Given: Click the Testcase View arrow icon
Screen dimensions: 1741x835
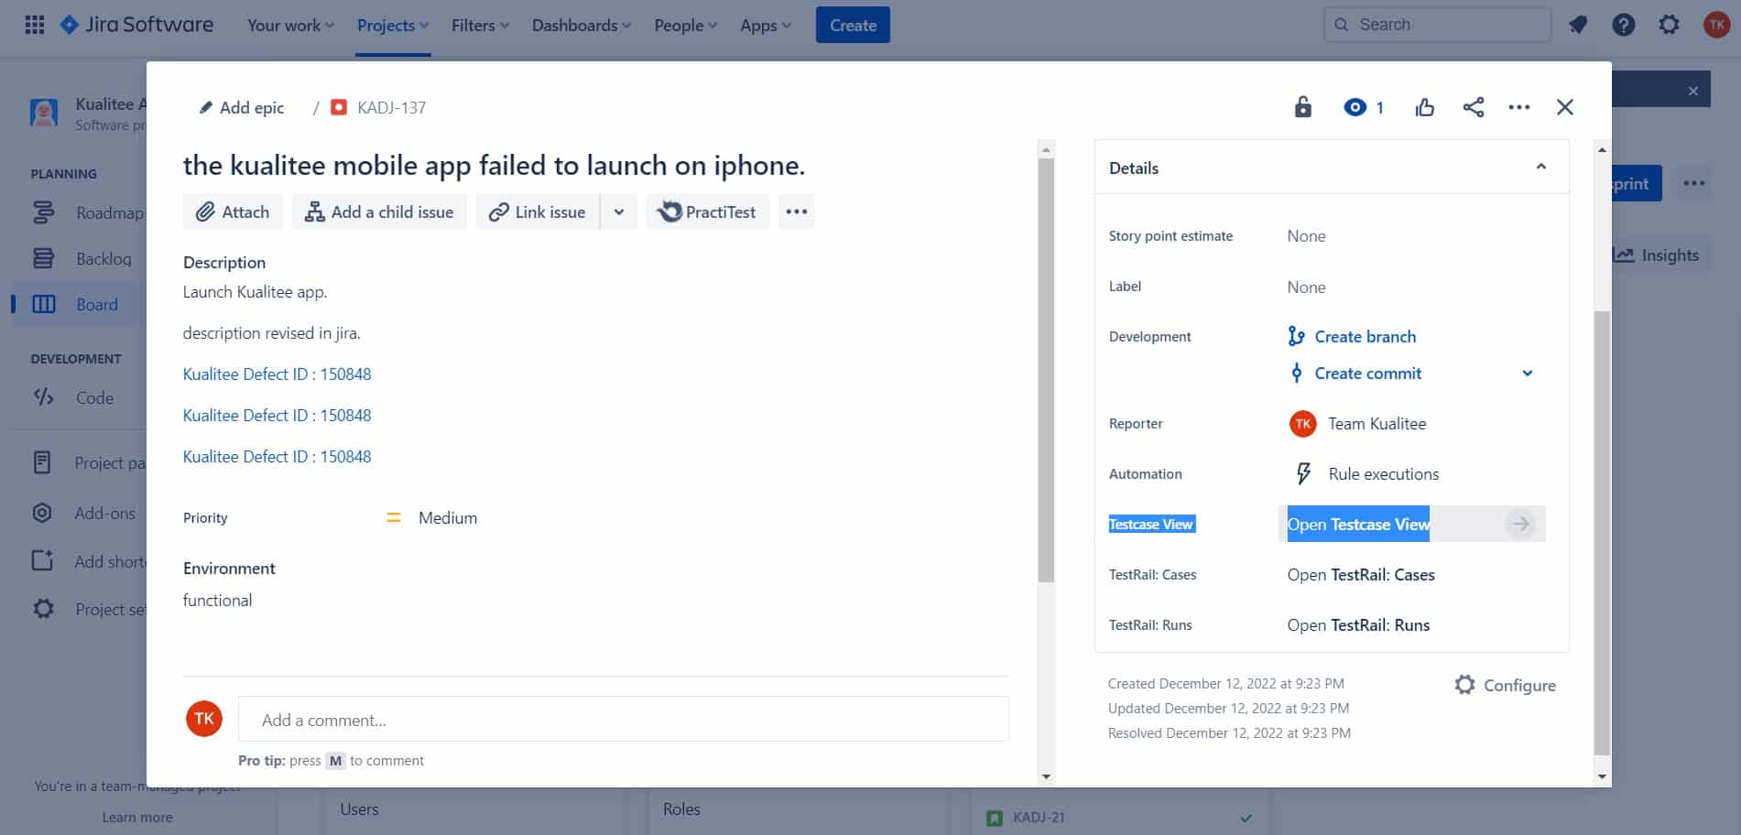Looking at the screenshot, I should click(1520, 524).
